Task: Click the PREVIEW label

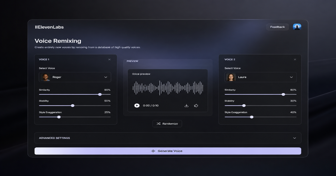Action: 132,61
